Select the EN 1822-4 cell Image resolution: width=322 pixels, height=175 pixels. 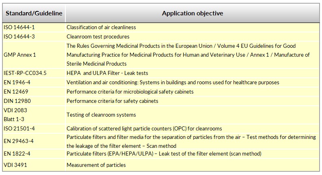pos(17,154)
